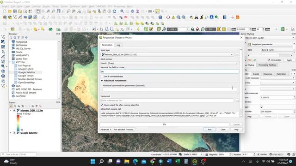296x166 pixels.
Task: Click the blue R plugin icon
Action: click(211, 18)
